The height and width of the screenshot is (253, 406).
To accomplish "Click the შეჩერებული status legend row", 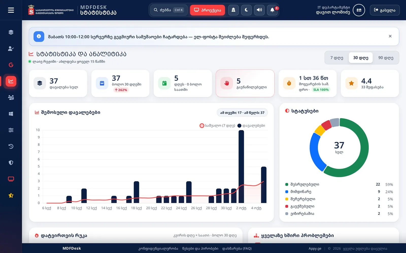I will 339,199.
